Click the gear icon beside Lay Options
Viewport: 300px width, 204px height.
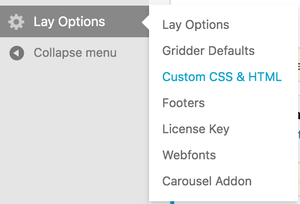tap(16, 21)
